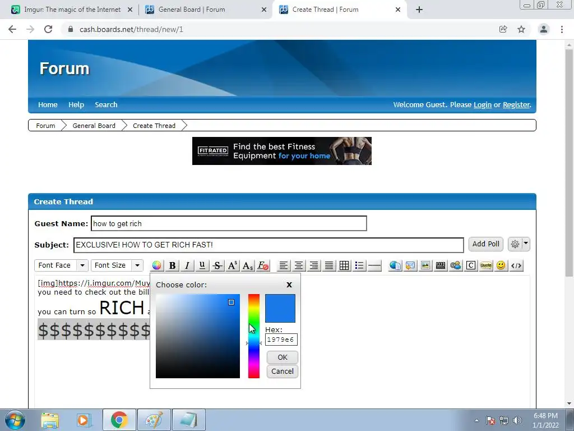Toggle italic formatting
The image size is (574, 431).
(187, 265)
